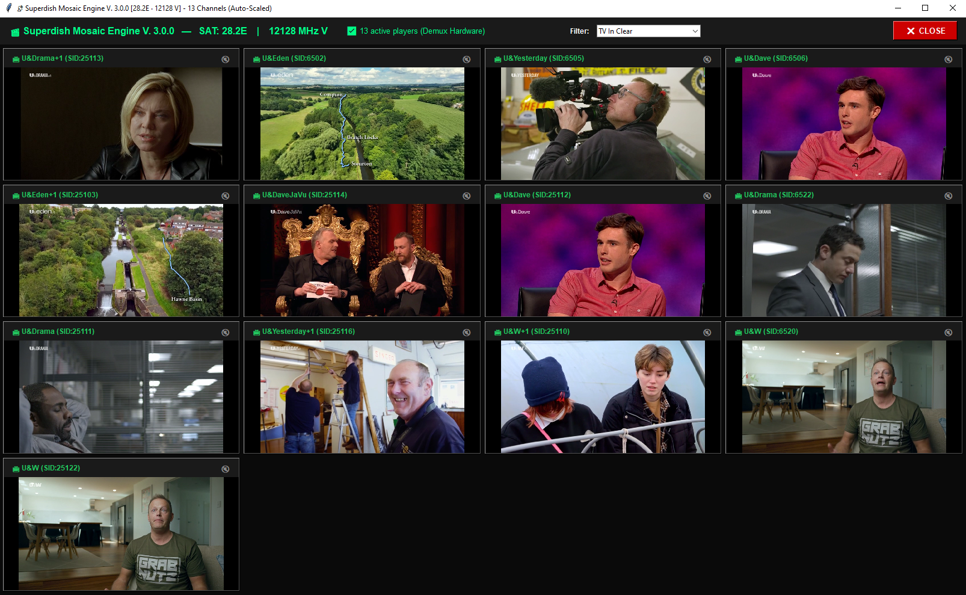
Task: Select the U&W (SID:25122) video preview
Action: (121, 534)
